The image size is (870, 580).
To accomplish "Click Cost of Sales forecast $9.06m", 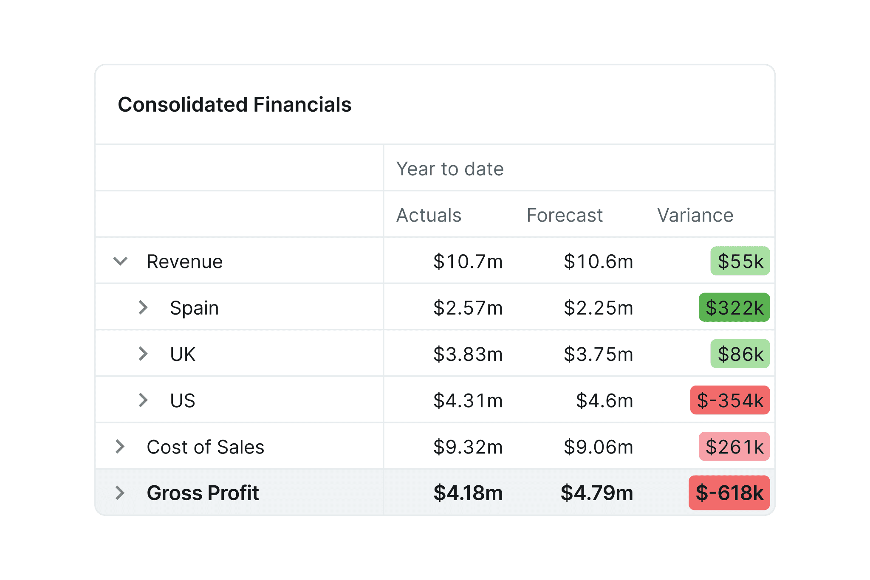I will [x=598, y=447].
